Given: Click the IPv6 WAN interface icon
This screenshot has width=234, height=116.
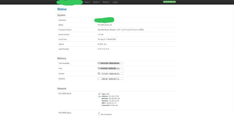Looking at the screenshot, I should 99,113.
